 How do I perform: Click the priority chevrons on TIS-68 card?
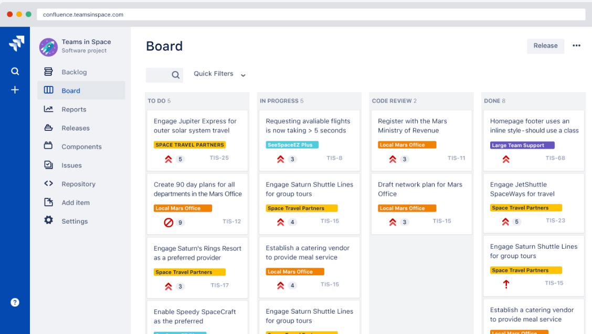coord(506,159)
